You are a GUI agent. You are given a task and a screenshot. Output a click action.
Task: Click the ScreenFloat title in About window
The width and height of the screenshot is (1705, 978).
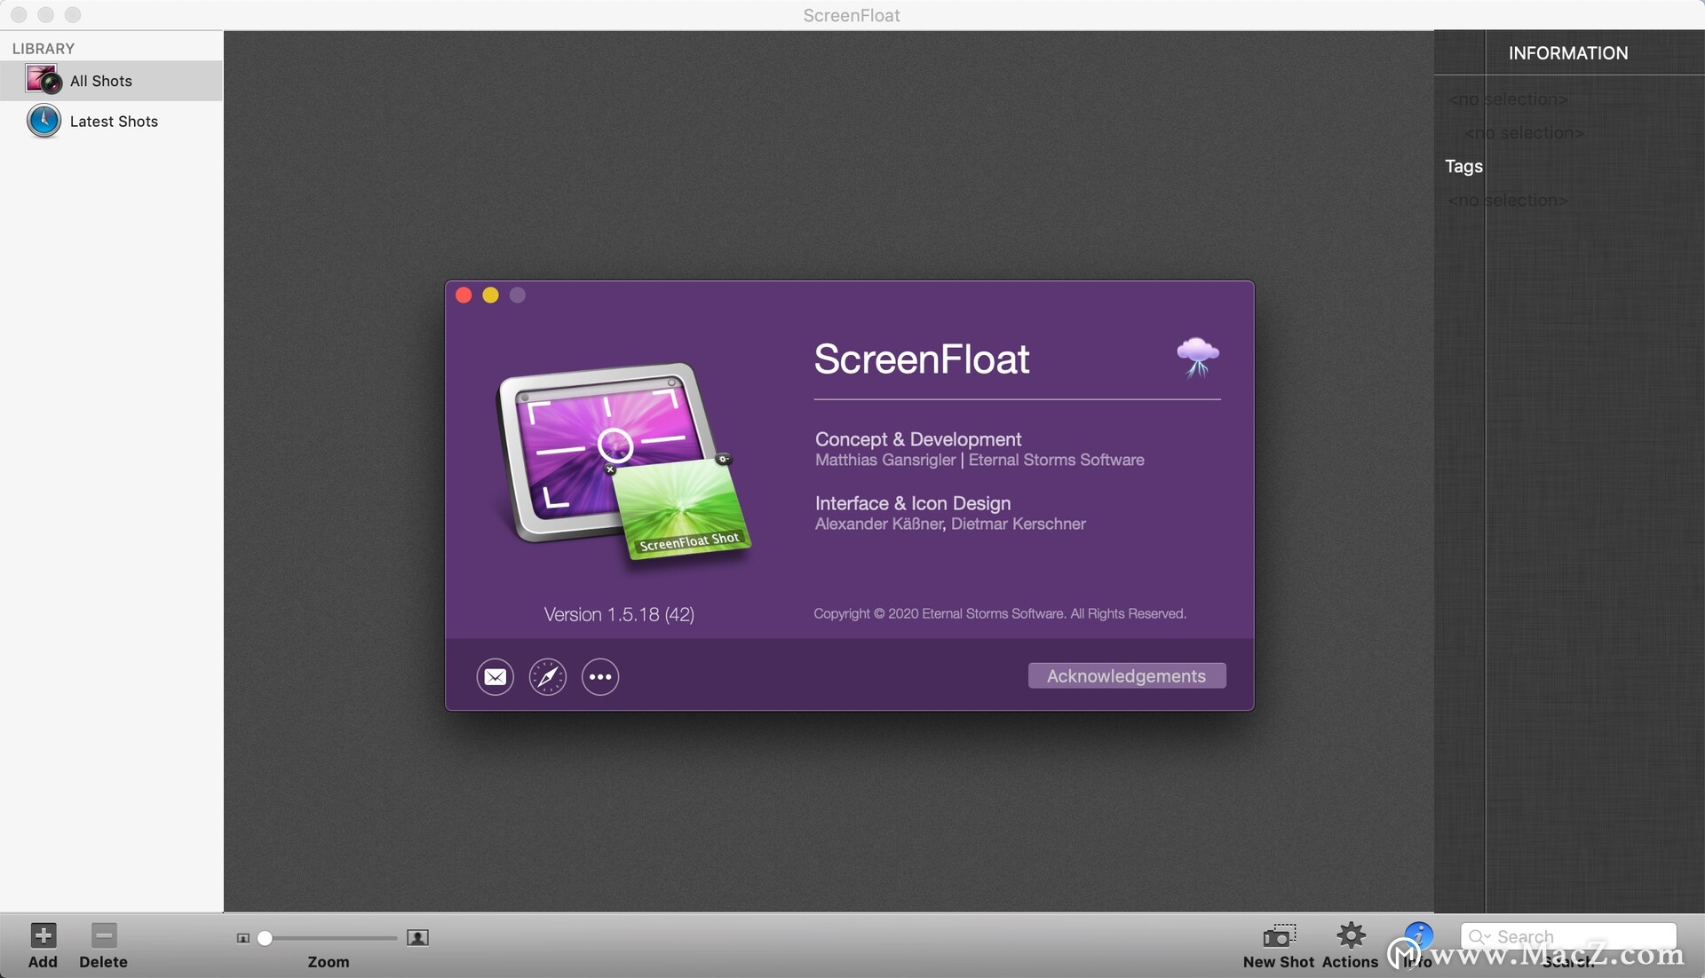(922, 359)
